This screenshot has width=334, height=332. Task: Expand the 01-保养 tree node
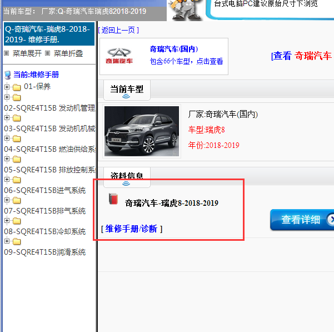(7, 87)
